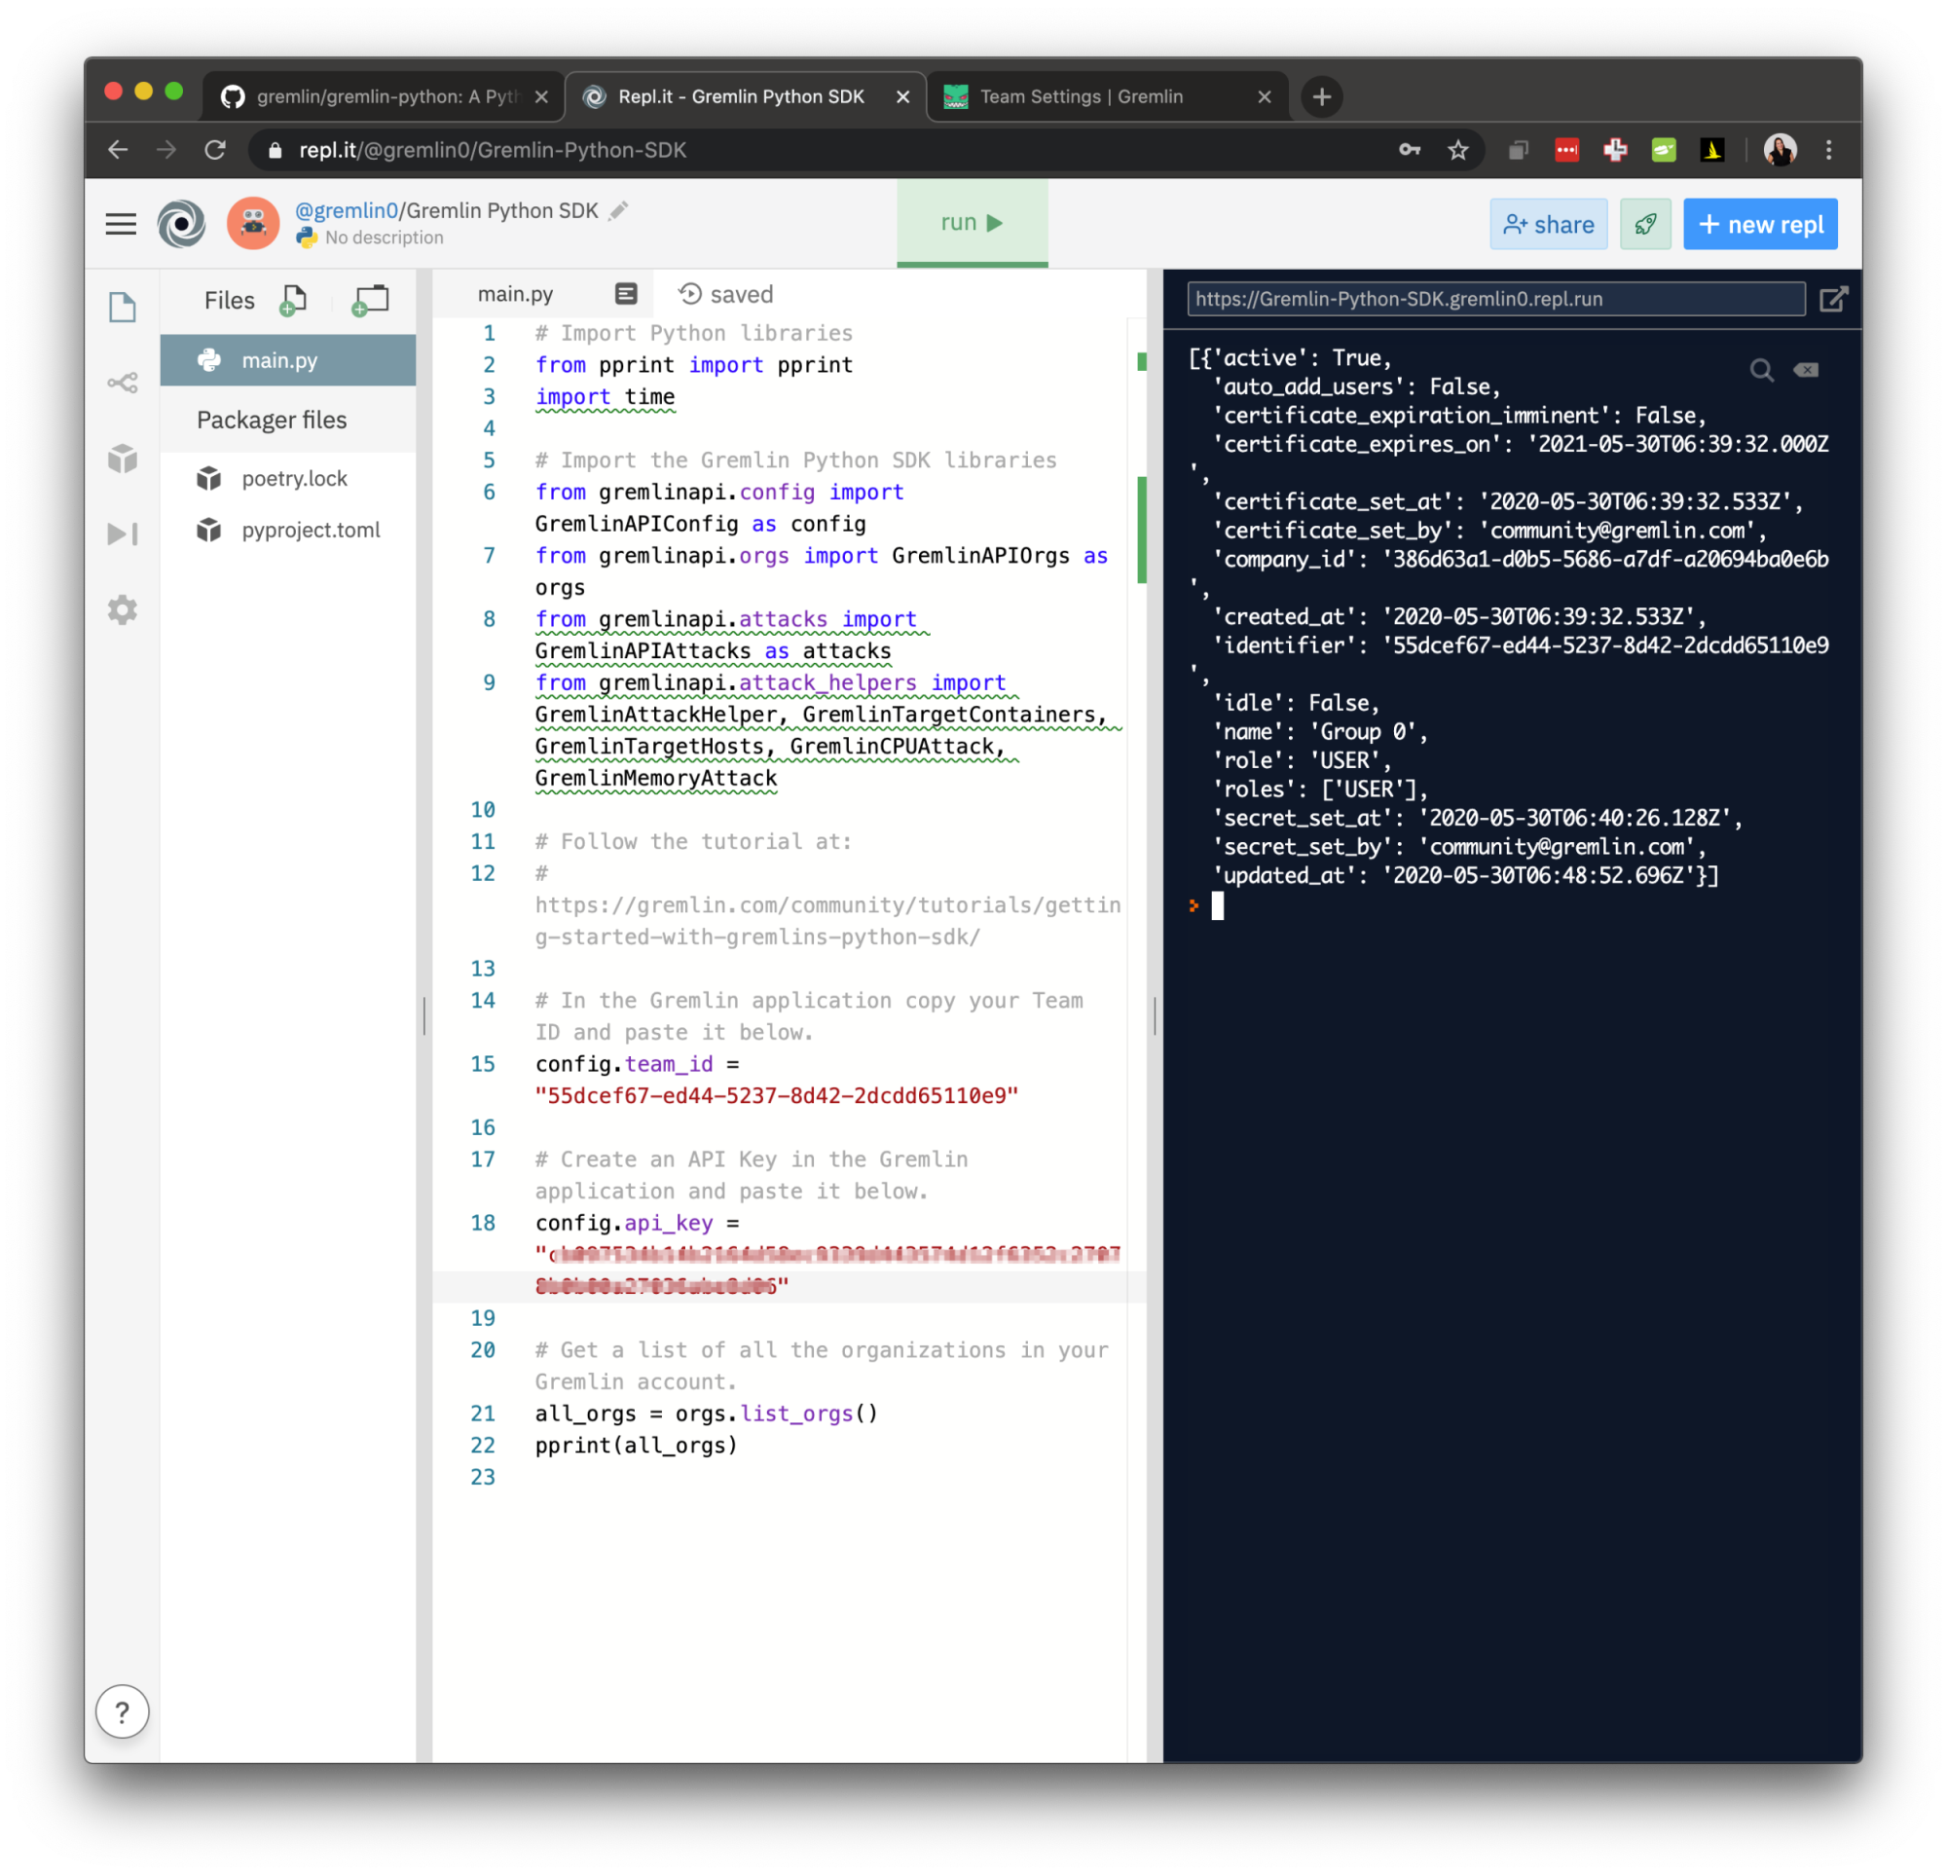1947x1875 pixels.
Task: Open the boost rocket icon next to share
Action: click(1646, 224)
